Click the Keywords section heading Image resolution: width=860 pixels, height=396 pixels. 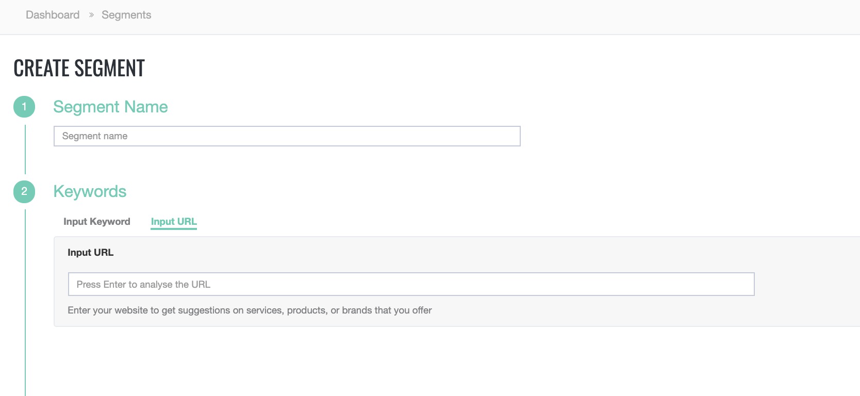90,191
